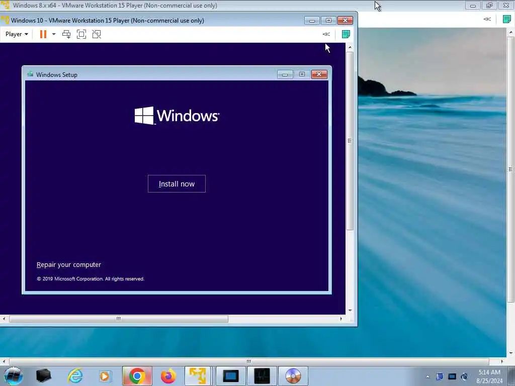Screen dimensions: 515x386
Task: Minimize the Windows Setup dialog
Action: pyautogui.click(x=285, y=74)
